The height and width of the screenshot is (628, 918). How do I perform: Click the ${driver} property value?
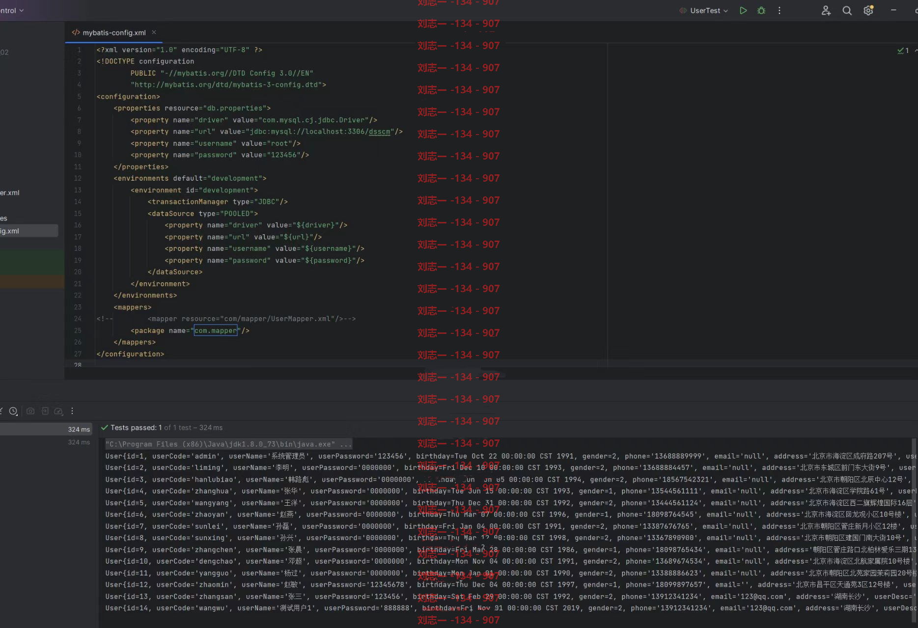(x=316, y=225)
